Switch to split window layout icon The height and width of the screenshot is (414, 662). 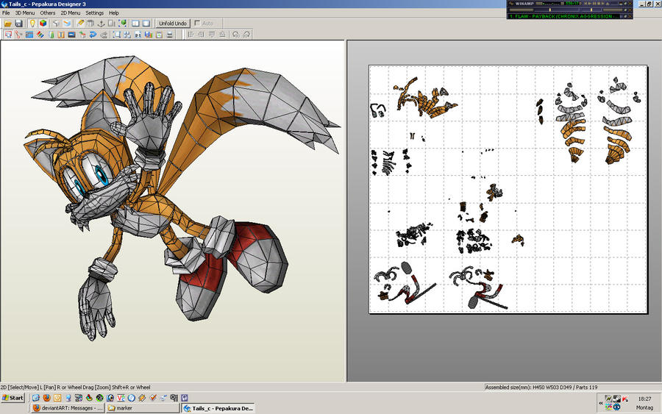[x=135, y=24]
